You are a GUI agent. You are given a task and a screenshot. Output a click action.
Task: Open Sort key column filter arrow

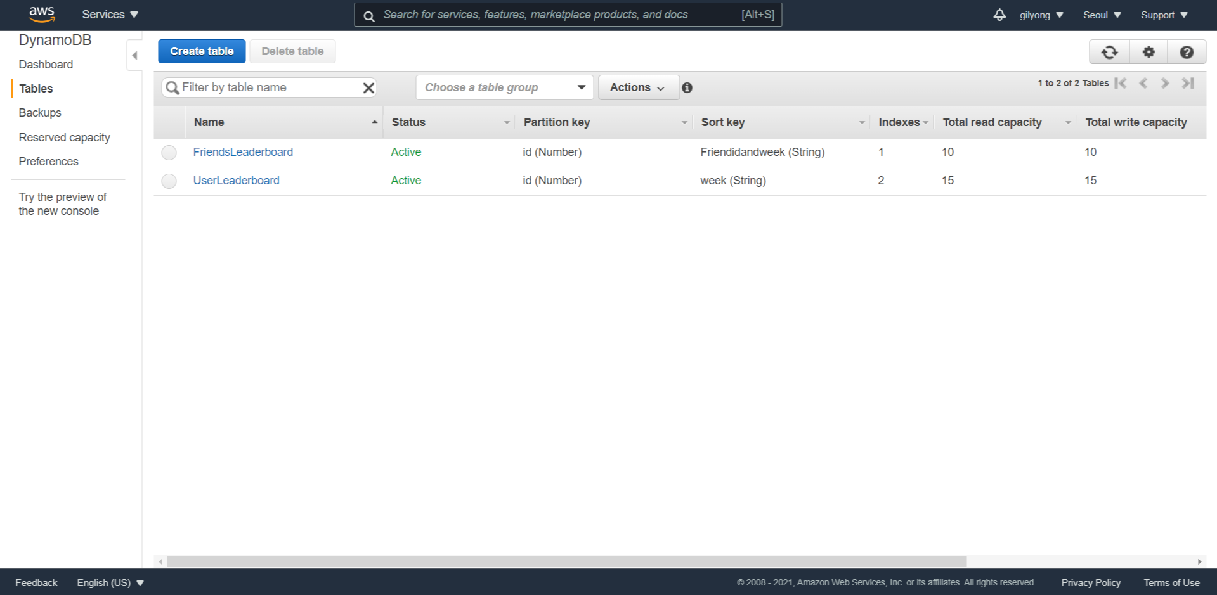(x=862, y=122)
